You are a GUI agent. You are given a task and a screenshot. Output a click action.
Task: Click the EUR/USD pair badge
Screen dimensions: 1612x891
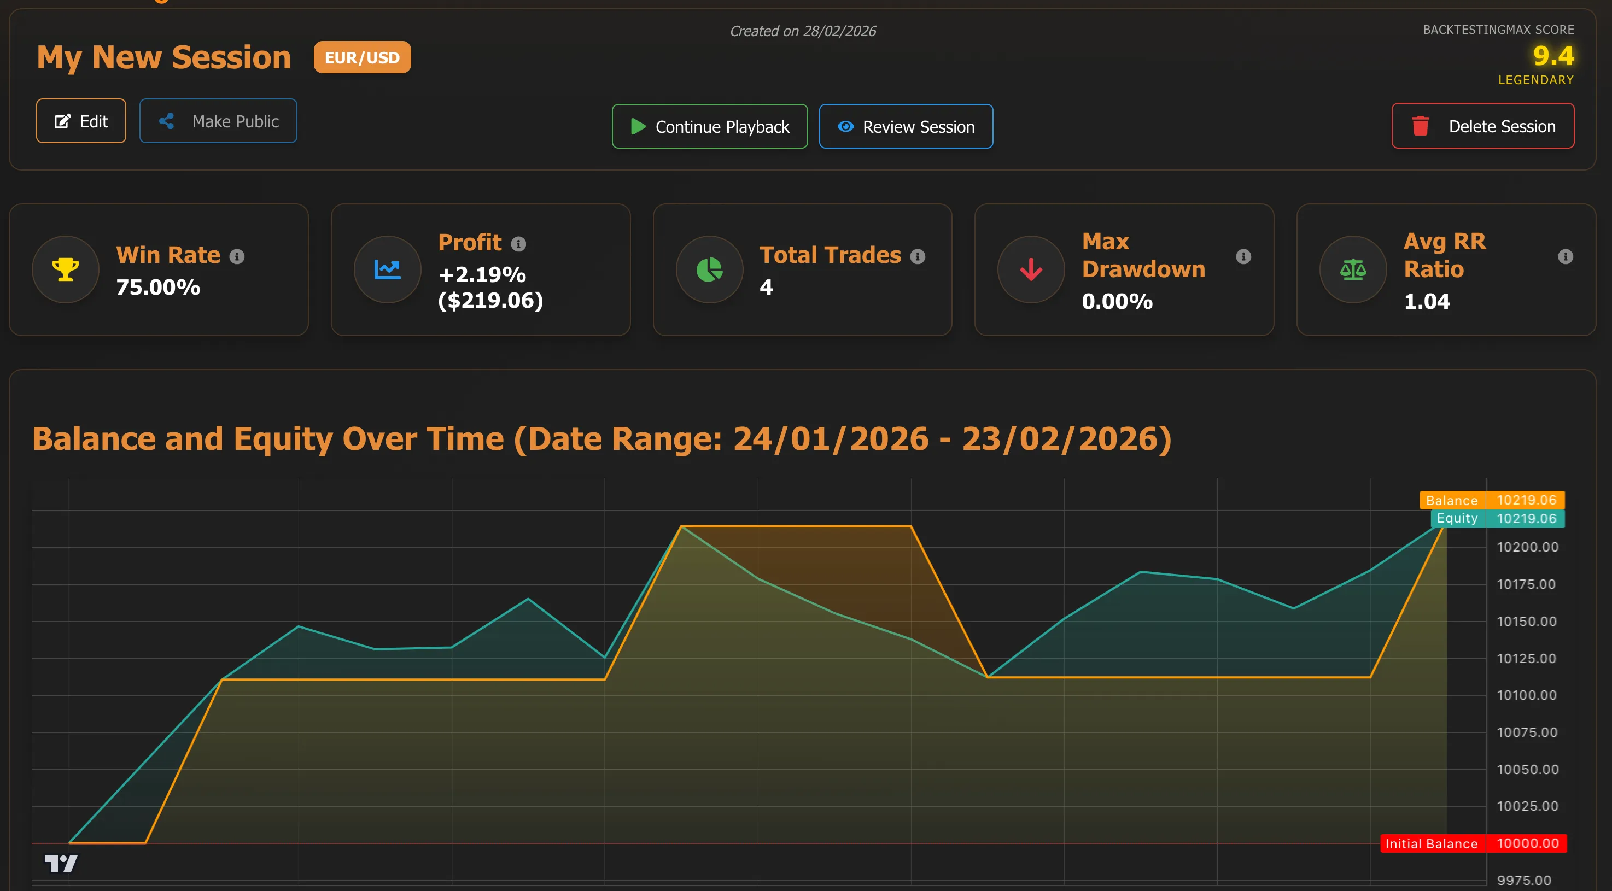click(363, 57)
